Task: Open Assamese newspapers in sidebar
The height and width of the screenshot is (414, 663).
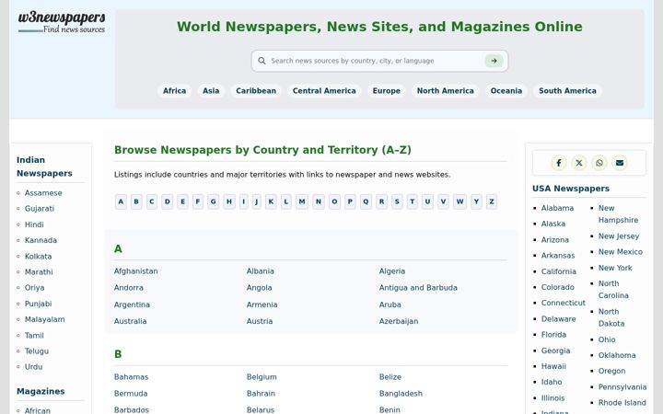Action: [x=43, y=193]
